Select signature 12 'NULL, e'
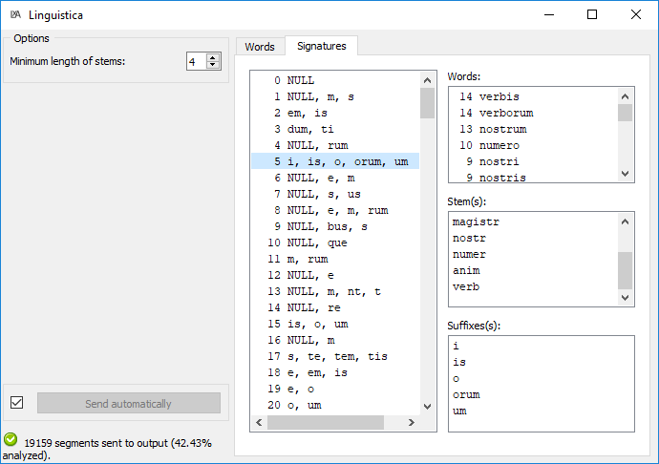The image size is (659, 464). [x=335, y=275]
